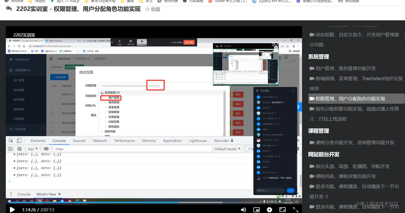The width and height of the screenshot is (405, 213).
Task: Click the DevTools inspect element icon
Action: point(11,141)
